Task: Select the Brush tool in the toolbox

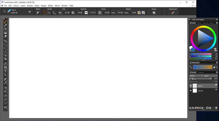Action: point(5,22)
